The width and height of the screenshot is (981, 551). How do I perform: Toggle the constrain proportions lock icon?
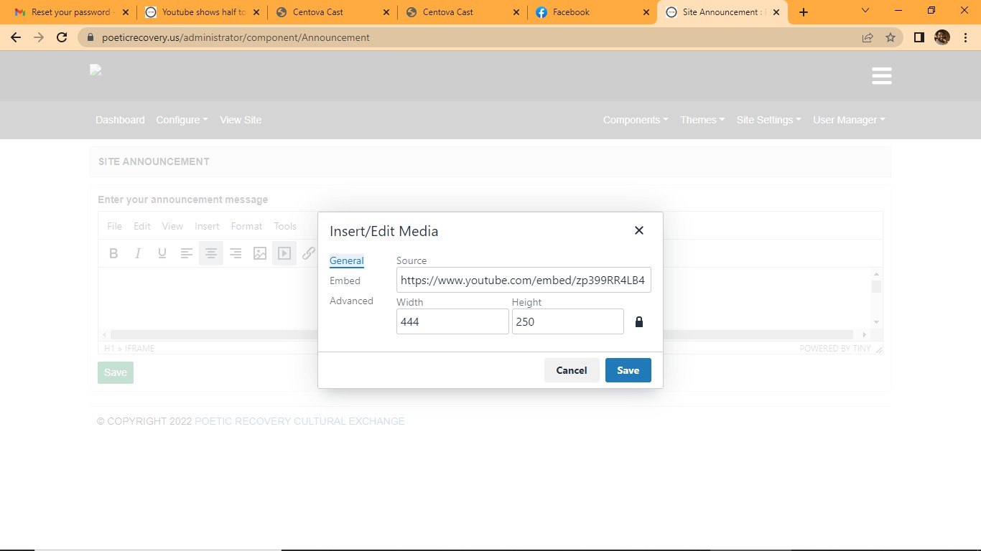tap(638, 322)
